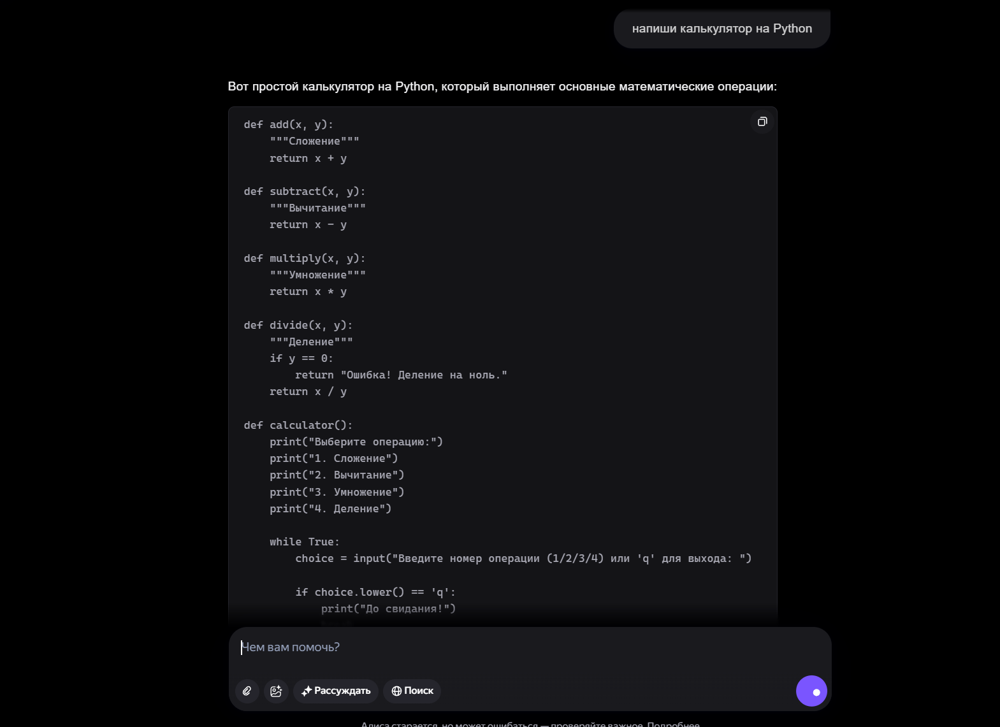Click the "def add(x, y):" code line
This screenshot has height=727, width=1000.
pos(288,125)
